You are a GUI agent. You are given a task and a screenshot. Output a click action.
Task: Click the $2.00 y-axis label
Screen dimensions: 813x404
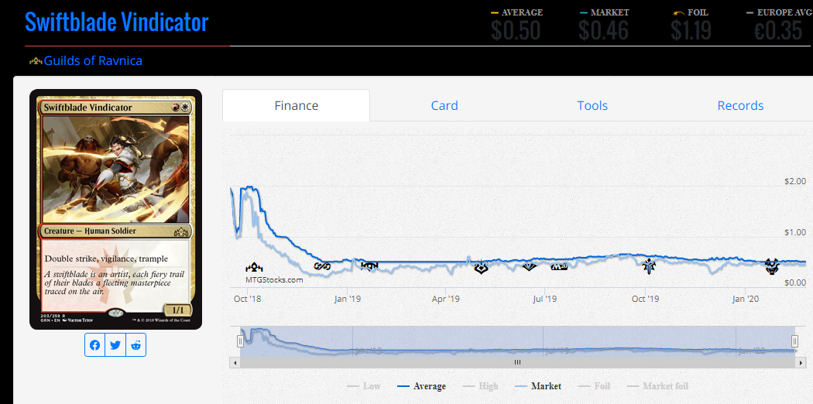[x=795, y=181]
